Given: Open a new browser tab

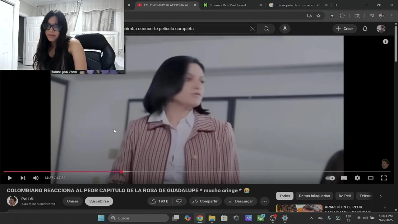Looking at the screenshot, I should 336,5.
